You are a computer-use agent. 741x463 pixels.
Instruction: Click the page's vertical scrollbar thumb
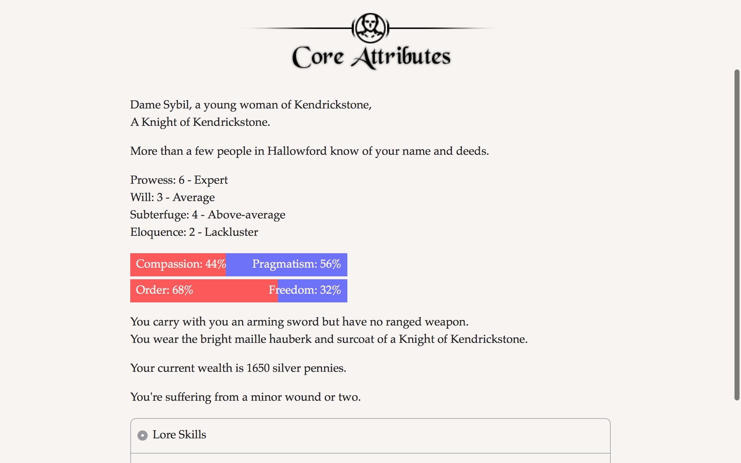click(x=737, y=235)
